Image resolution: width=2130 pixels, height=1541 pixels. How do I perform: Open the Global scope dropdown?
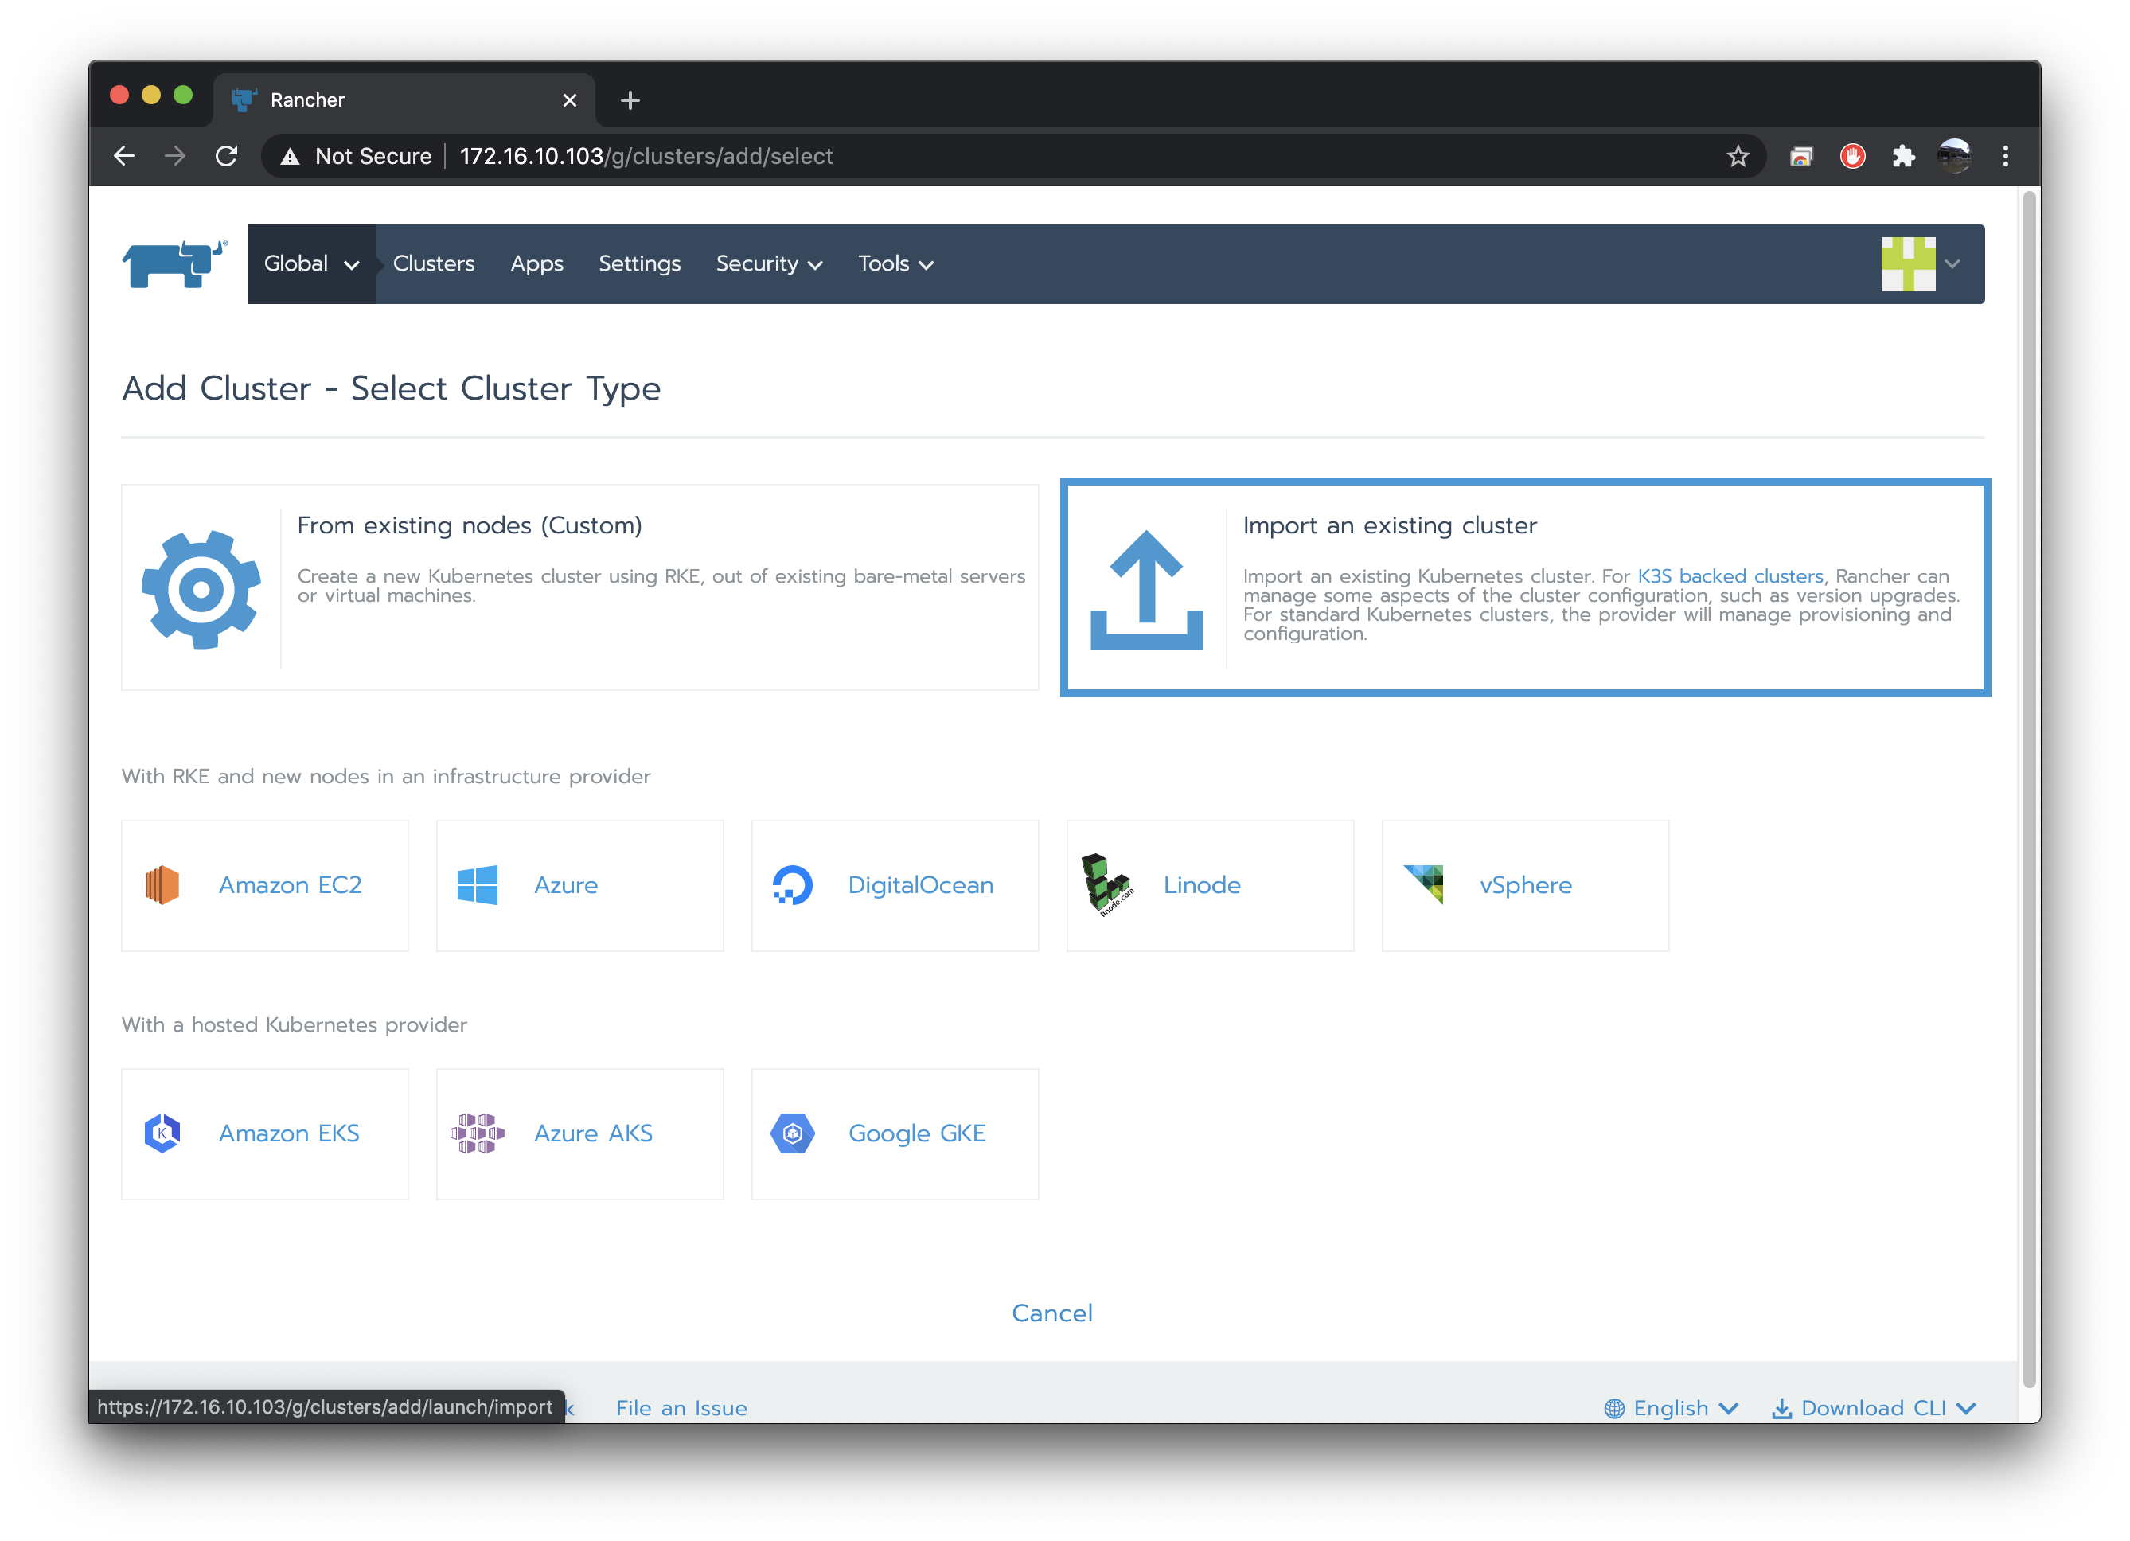[x=311, y=264]
